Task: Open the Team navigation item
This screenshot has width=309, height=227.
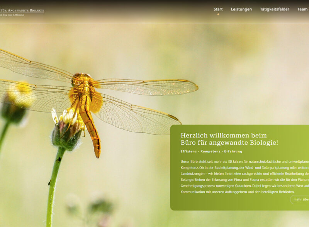Action: point(302,9)
